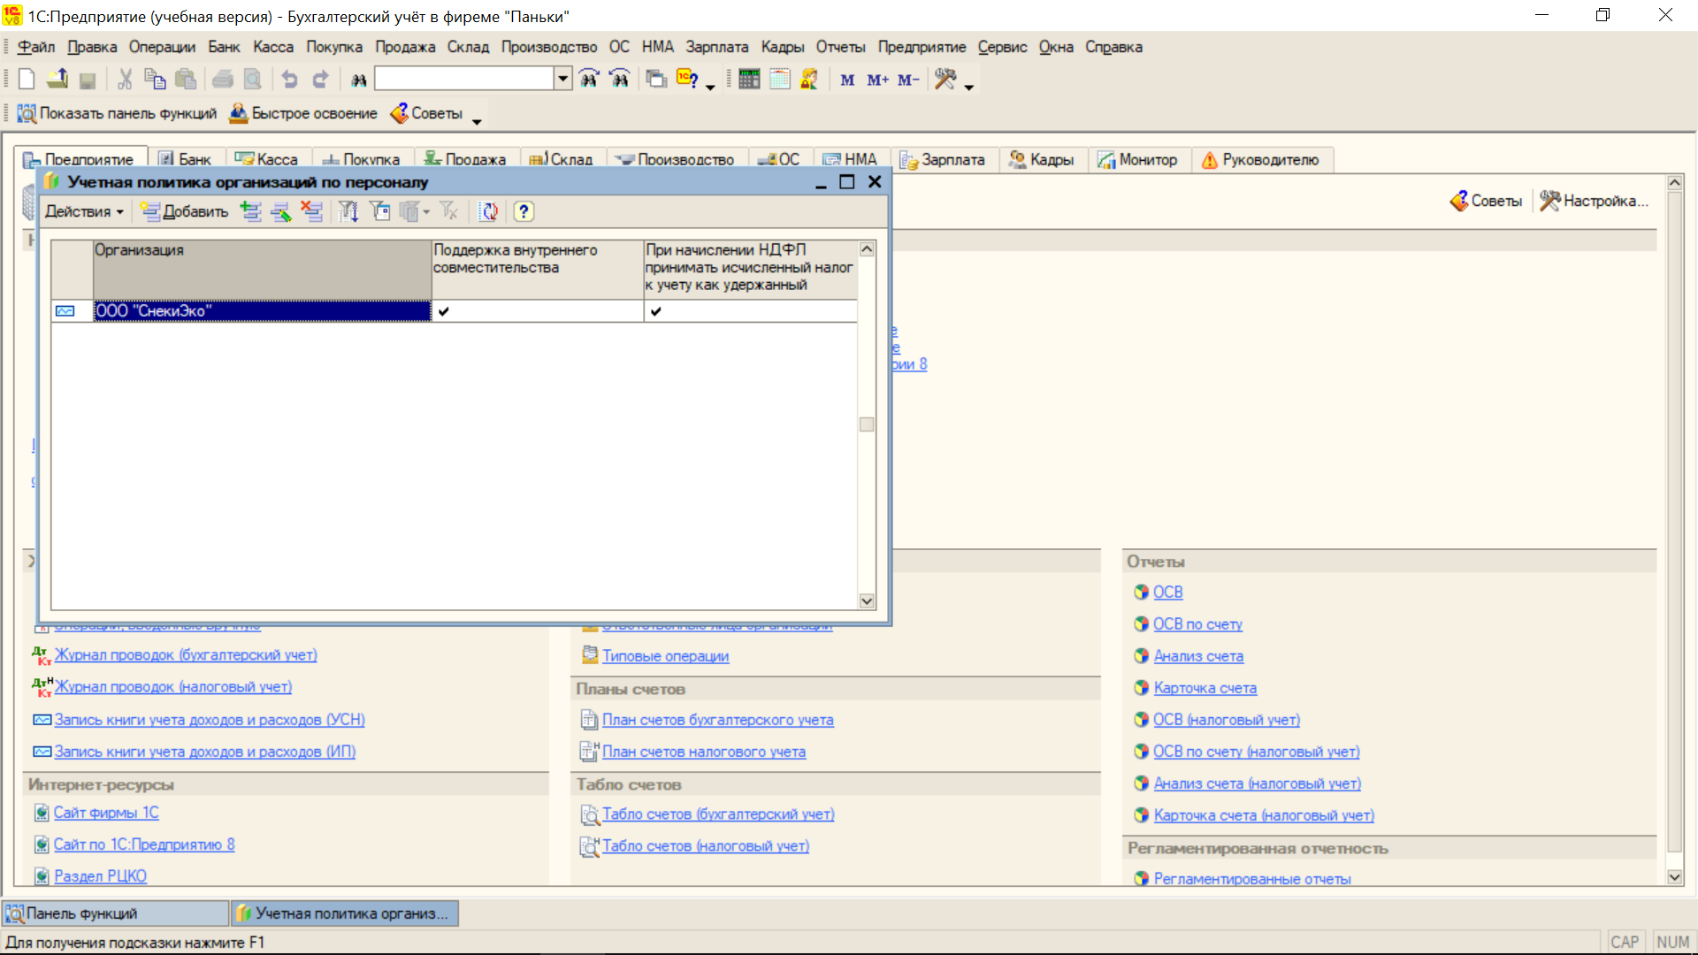Open the ОСВ по счету report link

pos(1197,624)
